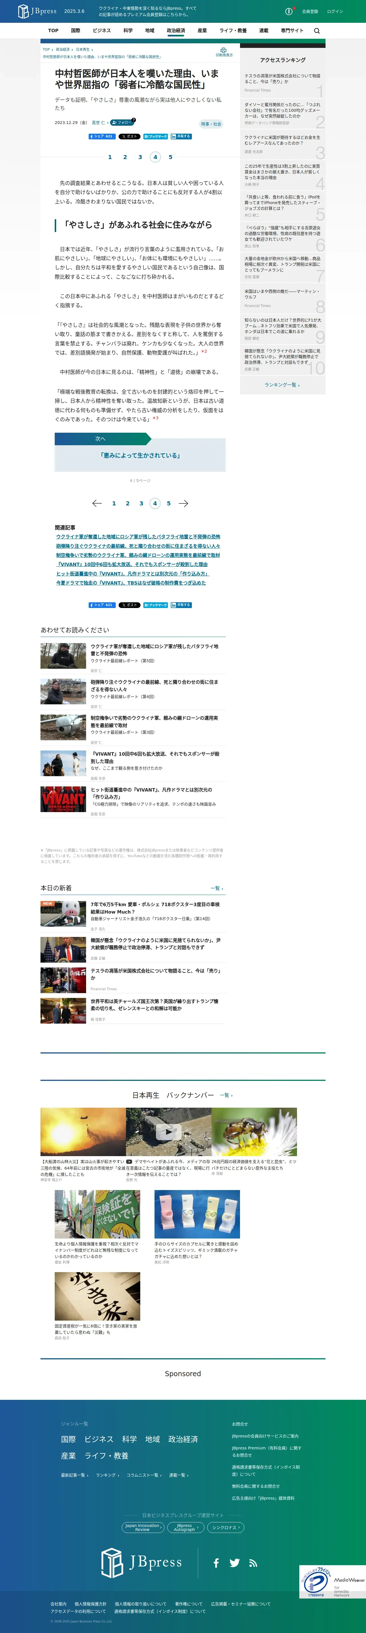Open the footer RSS feed icon
This screenshot has width=366, height=1633.
tap(253, 1563)
